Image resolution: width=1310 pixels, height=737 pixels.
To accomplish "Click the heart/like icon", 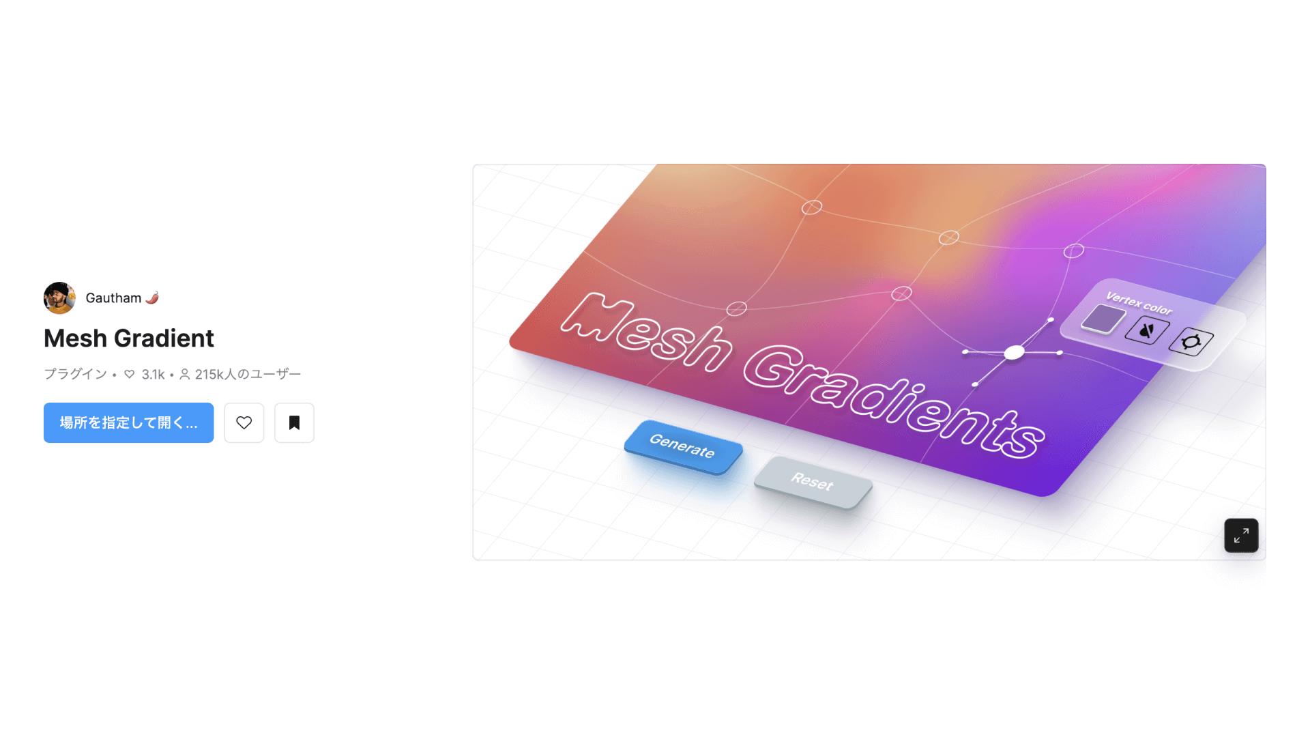I will (244, 421).
